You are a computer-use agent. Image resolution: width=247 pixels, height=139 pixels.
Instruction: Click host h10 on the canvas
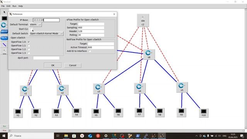204,113
